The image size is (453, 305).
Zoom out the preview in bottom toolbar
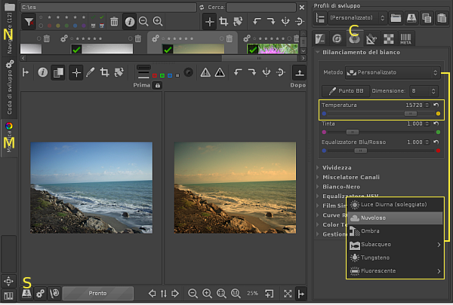tap(193, 293)
